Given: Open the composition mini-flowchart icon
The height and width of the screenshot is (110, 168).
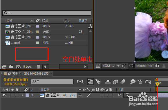Looking at the screenshot, I should pos(80,82).
